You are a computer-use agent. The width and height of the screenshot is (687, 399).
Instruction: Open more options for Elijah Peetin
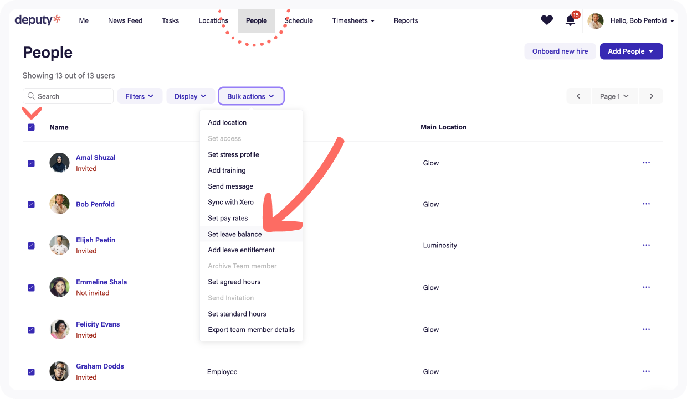click(x=646, y=245)
